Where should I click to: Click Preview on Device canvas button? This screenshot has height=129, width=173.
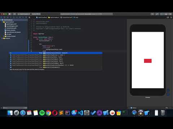[x=168, y=94]
